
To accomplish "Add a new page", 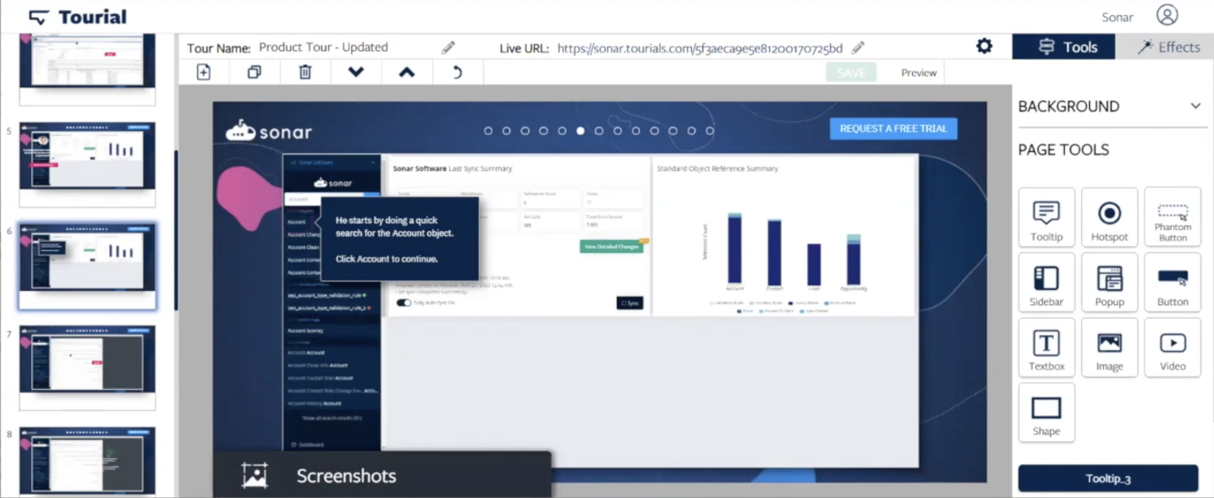I will 204,72.
